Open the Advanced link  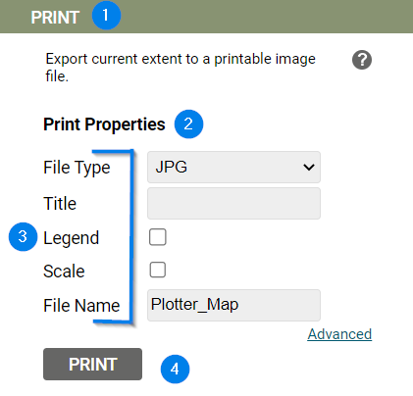(339, 334)
